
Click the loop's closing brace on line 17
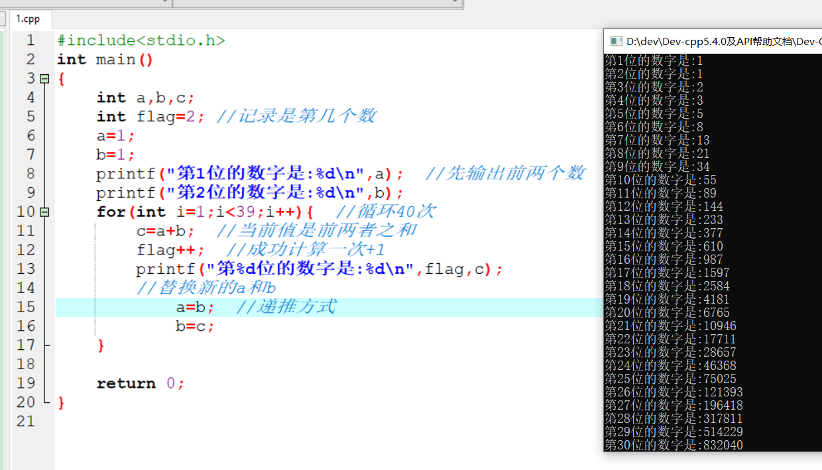101,345
